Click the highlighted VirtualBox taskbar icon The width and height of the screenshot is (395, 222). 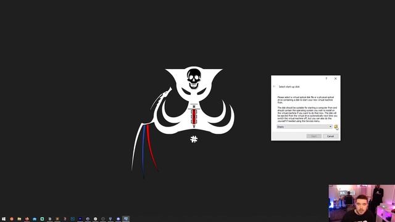click(126, 219)
